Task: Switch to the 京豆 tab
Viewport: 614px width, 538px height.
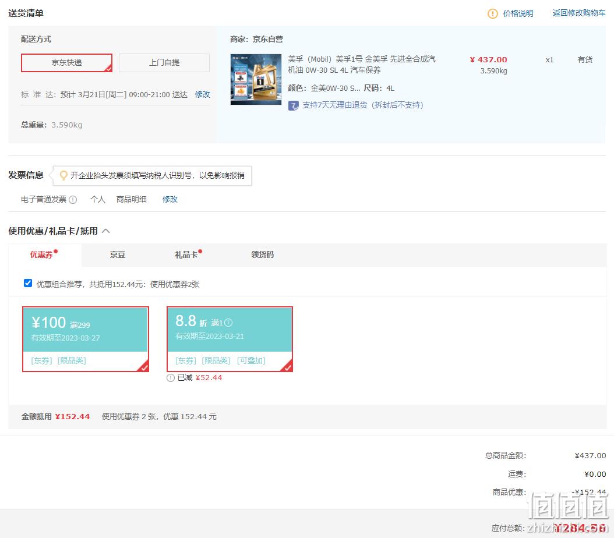Action: [x=118, y=254]
